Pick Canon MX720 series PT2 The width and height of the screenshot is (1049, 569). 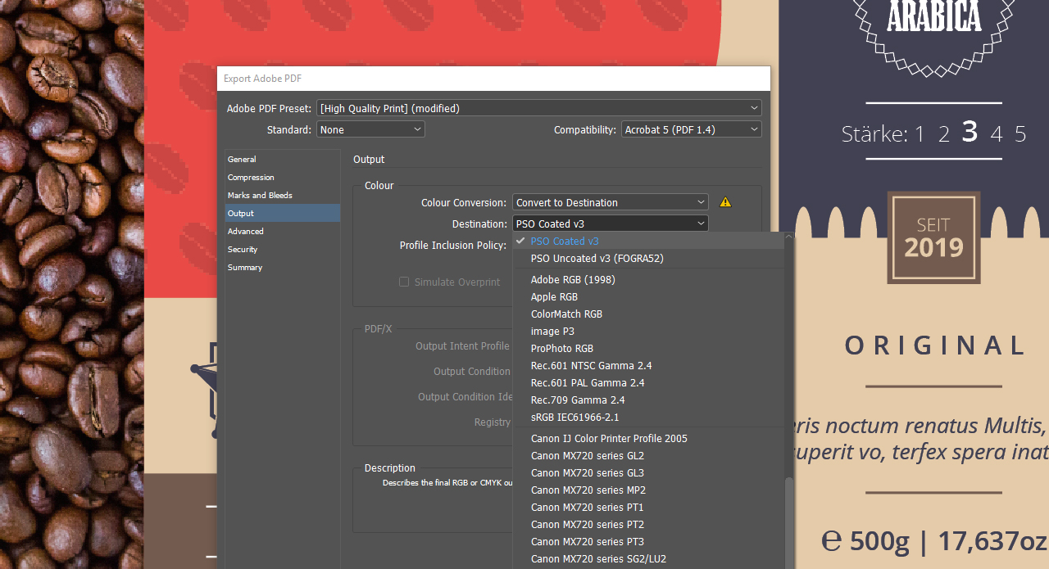pos(648,524)
